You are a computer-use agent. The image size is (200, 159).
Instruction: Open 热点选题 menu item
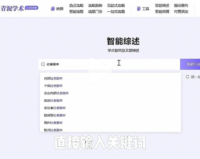coord(76,5)
